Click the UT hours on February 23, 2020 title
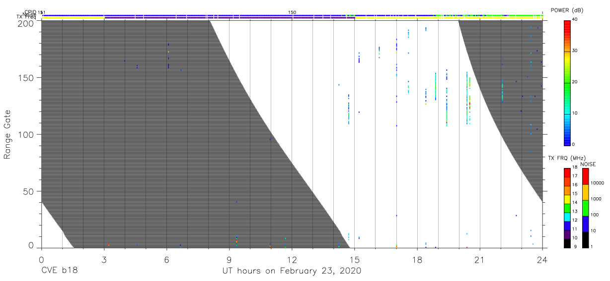This screenshot has height=281, width=610. coord(291,271)
